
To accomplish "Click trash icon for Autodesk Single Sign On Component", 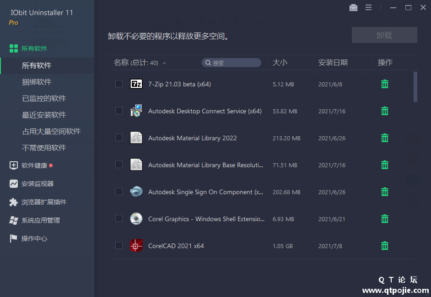I will (384, 191).
